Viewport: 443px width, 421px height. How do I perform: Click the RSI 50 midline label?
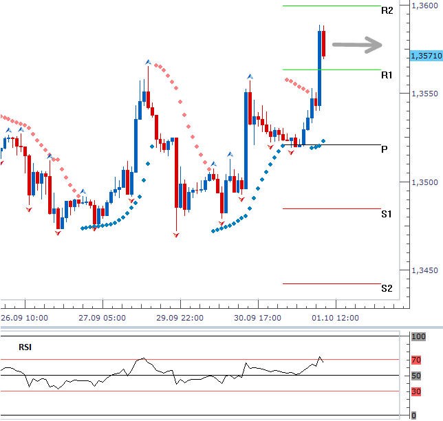416,376
